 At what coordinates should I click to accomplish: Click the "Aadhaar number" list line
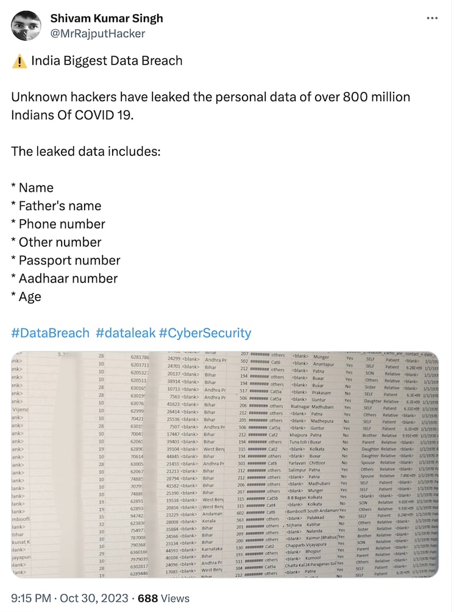coord(64,278)
